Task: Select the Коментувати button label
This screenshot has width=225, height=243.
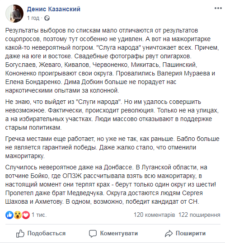Action: 119,234
